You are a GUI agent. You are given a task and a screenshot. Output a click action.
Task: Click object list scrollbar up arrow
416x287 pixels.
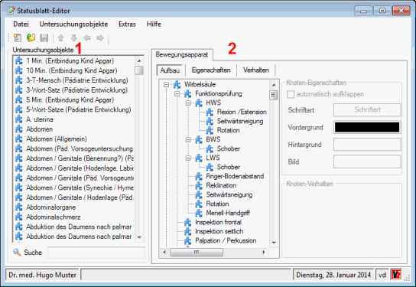139,60
